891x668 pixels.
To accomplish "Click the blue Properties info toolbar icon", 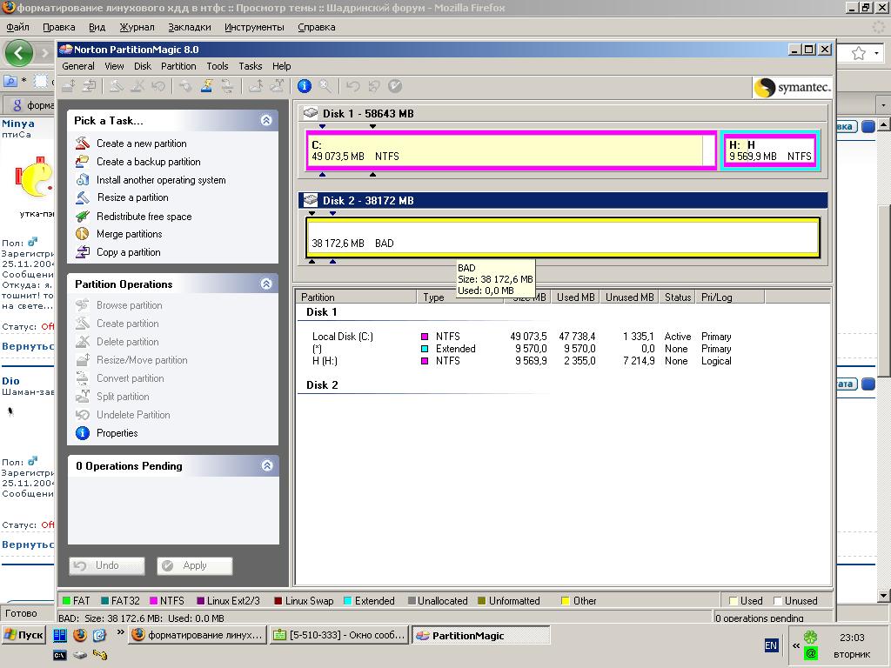I will 305,86.
